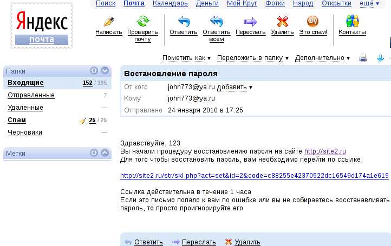
Task: Open the Переложить в папку dropdown
Action: [253, 58]
